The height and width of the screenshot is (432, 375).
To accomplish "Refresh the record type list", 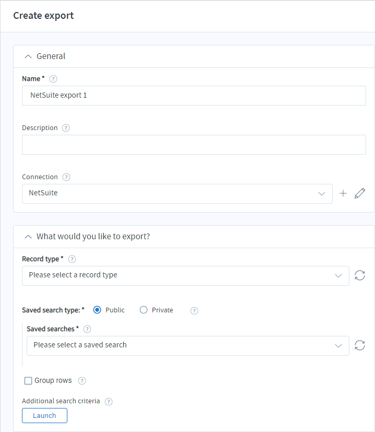I will [x=360, y=275].
